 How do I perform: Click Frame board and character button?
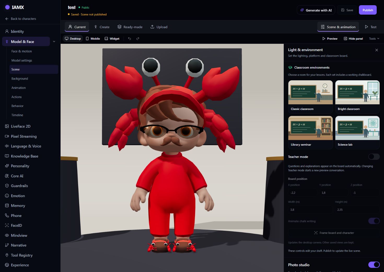334,233
